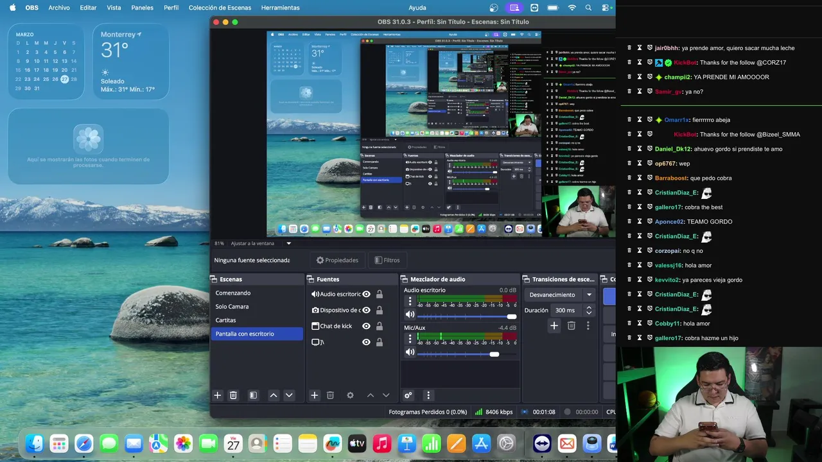Select Pantalla con escritorio scene
The image size is (822, 462).
257,334
